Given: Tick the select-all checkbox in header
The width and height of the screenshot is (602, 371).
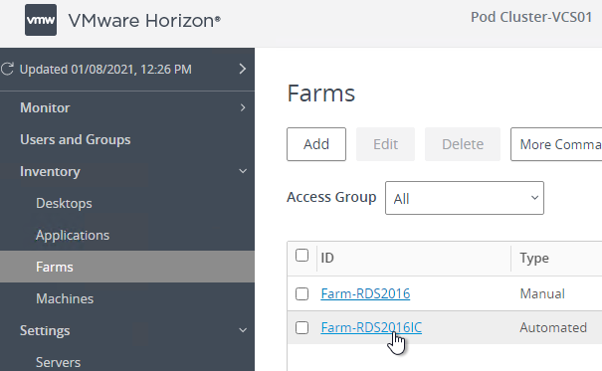Looking at the screenshot, I should (x=301, y=256).
